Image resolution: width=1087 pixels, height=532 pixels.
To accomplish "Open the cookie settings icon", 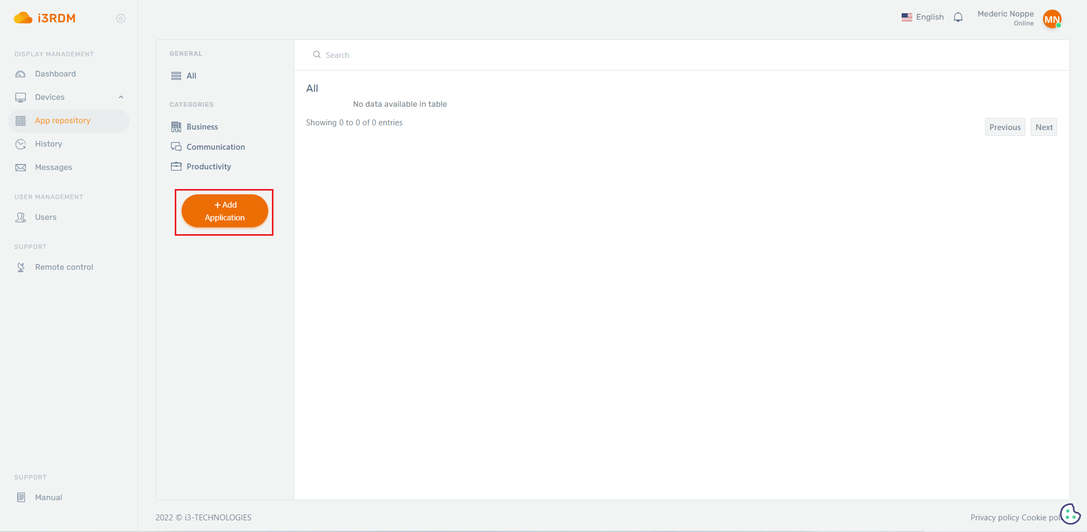I will [1070, 513].
